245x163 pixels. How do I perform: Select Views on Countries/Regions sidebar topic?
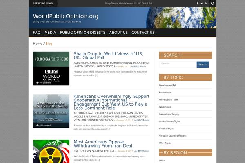tap(173, 136)
